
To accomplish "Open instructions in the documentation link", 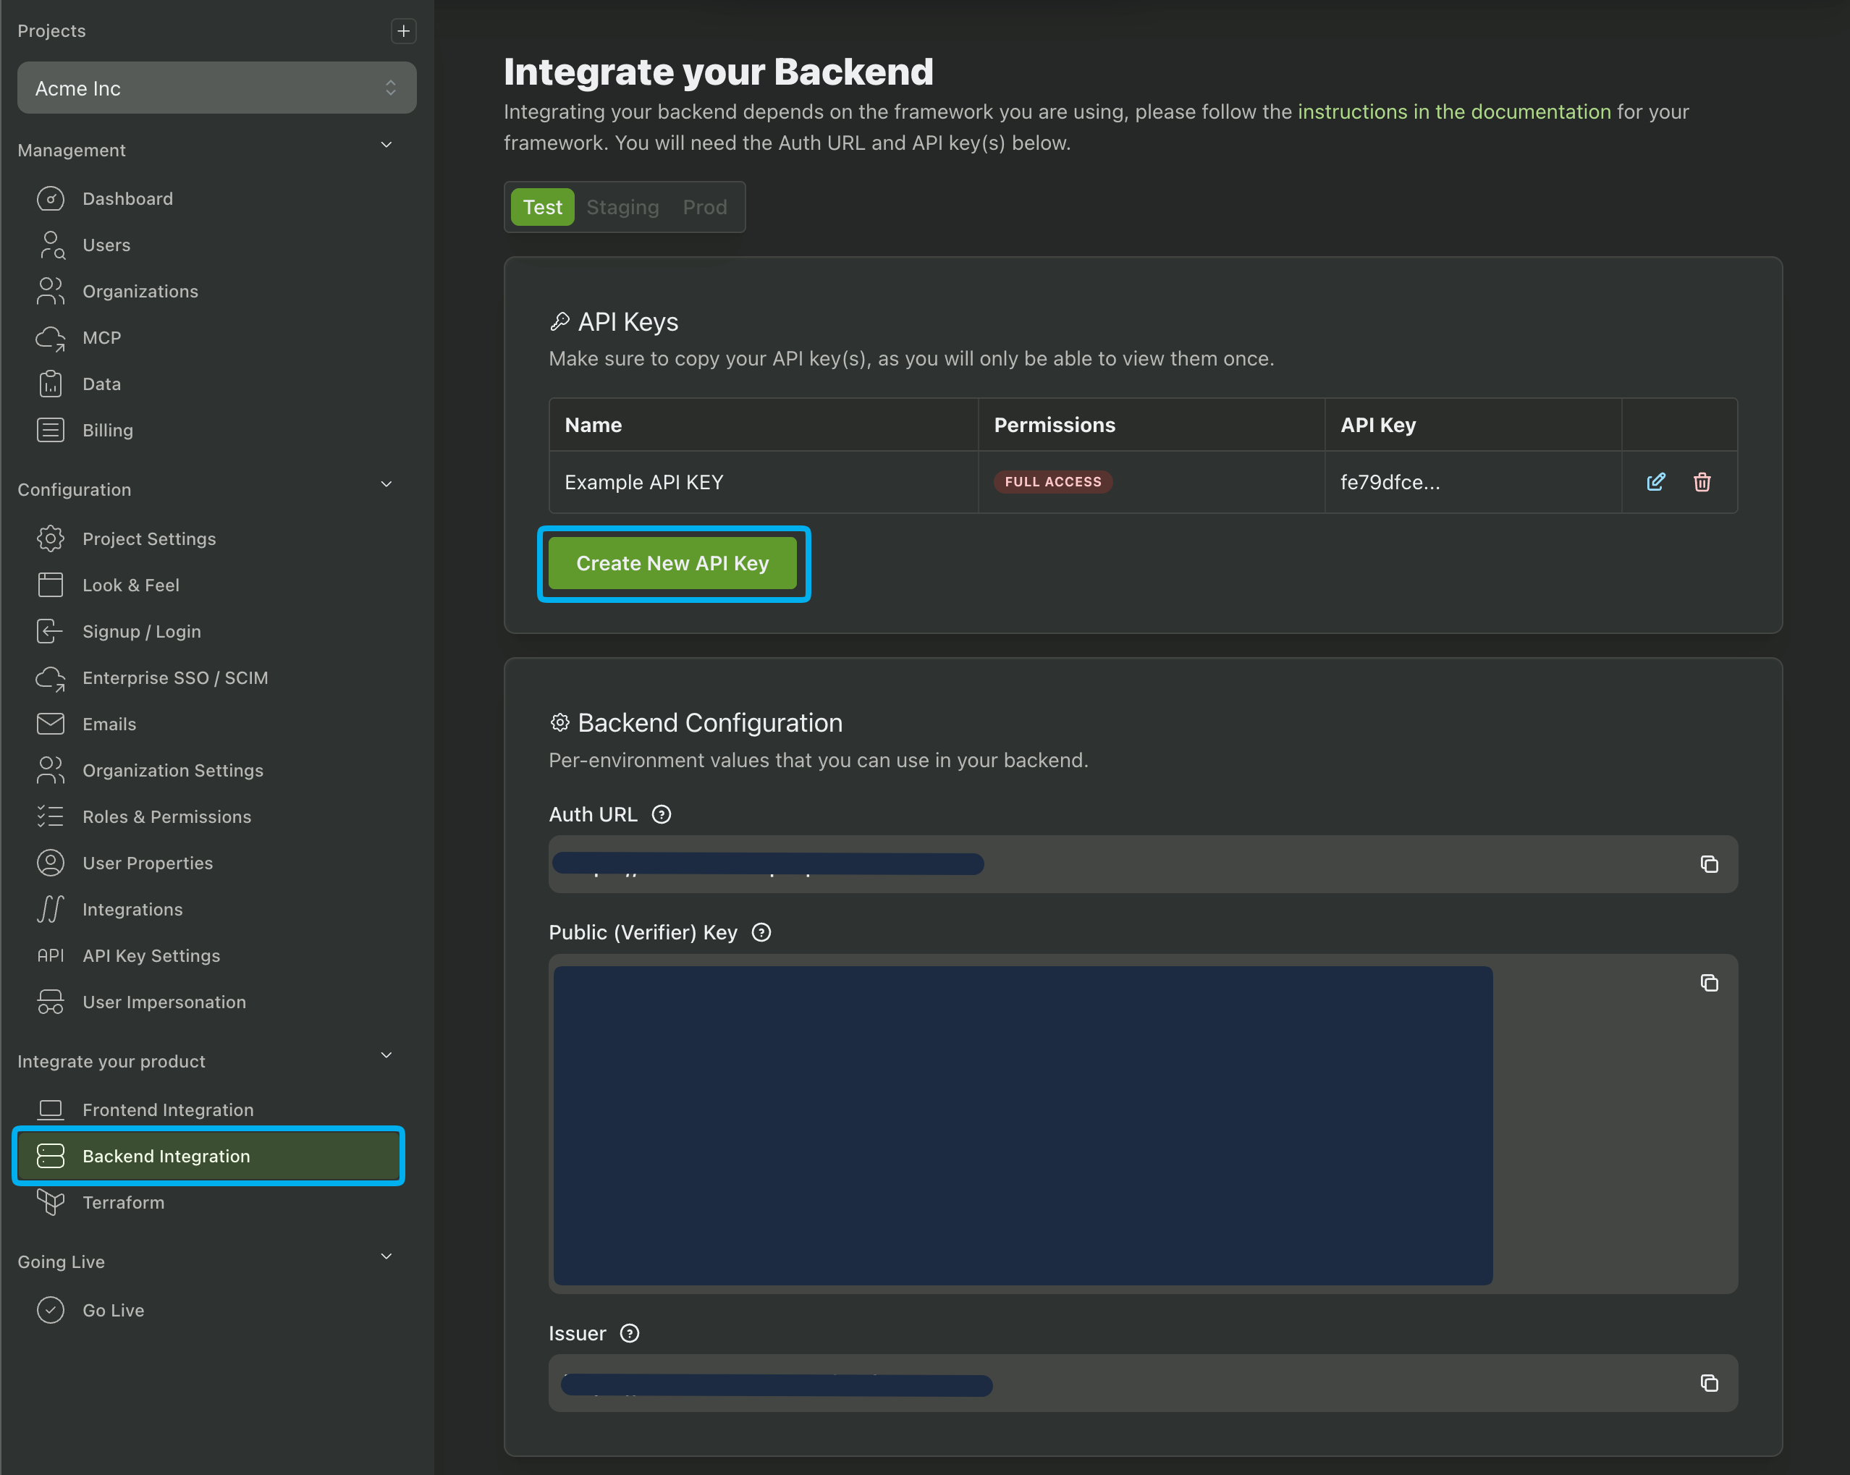I will (1453, 112).
